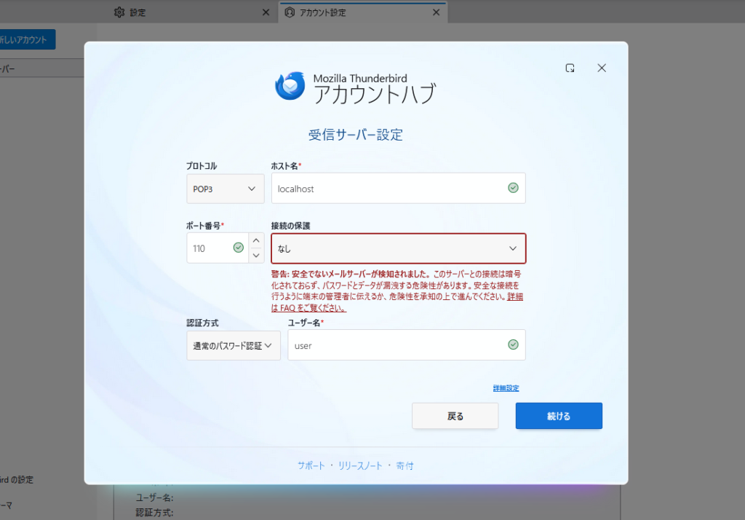Viewport: 745px width, 520px height.
Task: Open the サポート link in footer
Action: (311, 465)
